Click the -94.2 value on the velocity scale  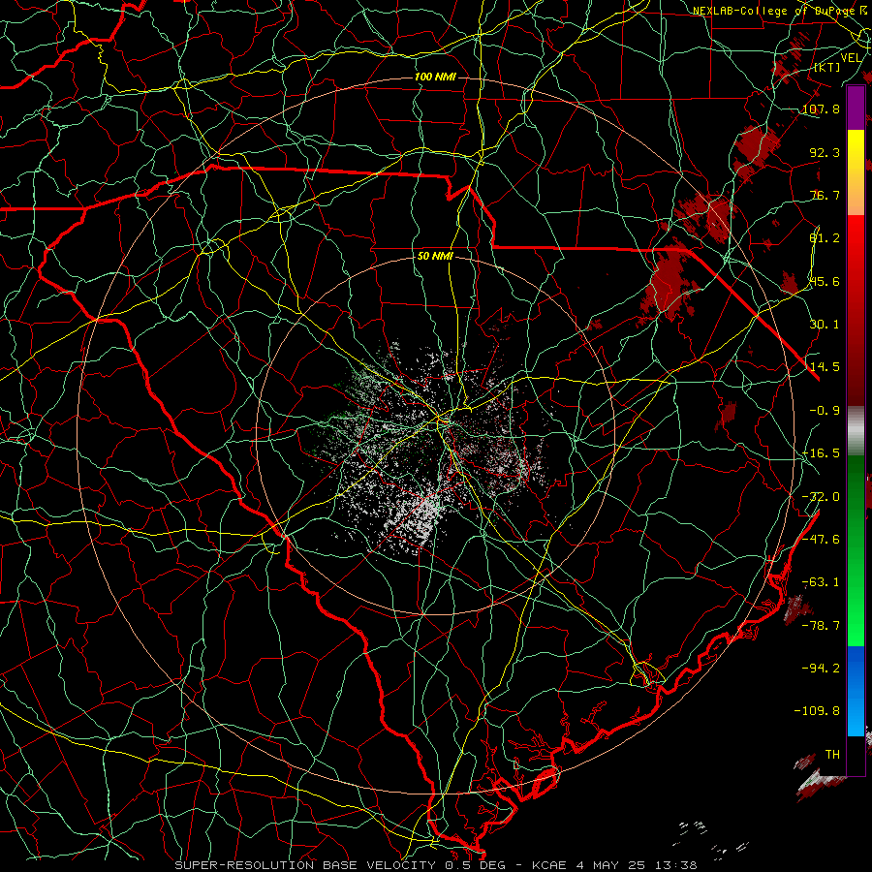click(821, 669)
